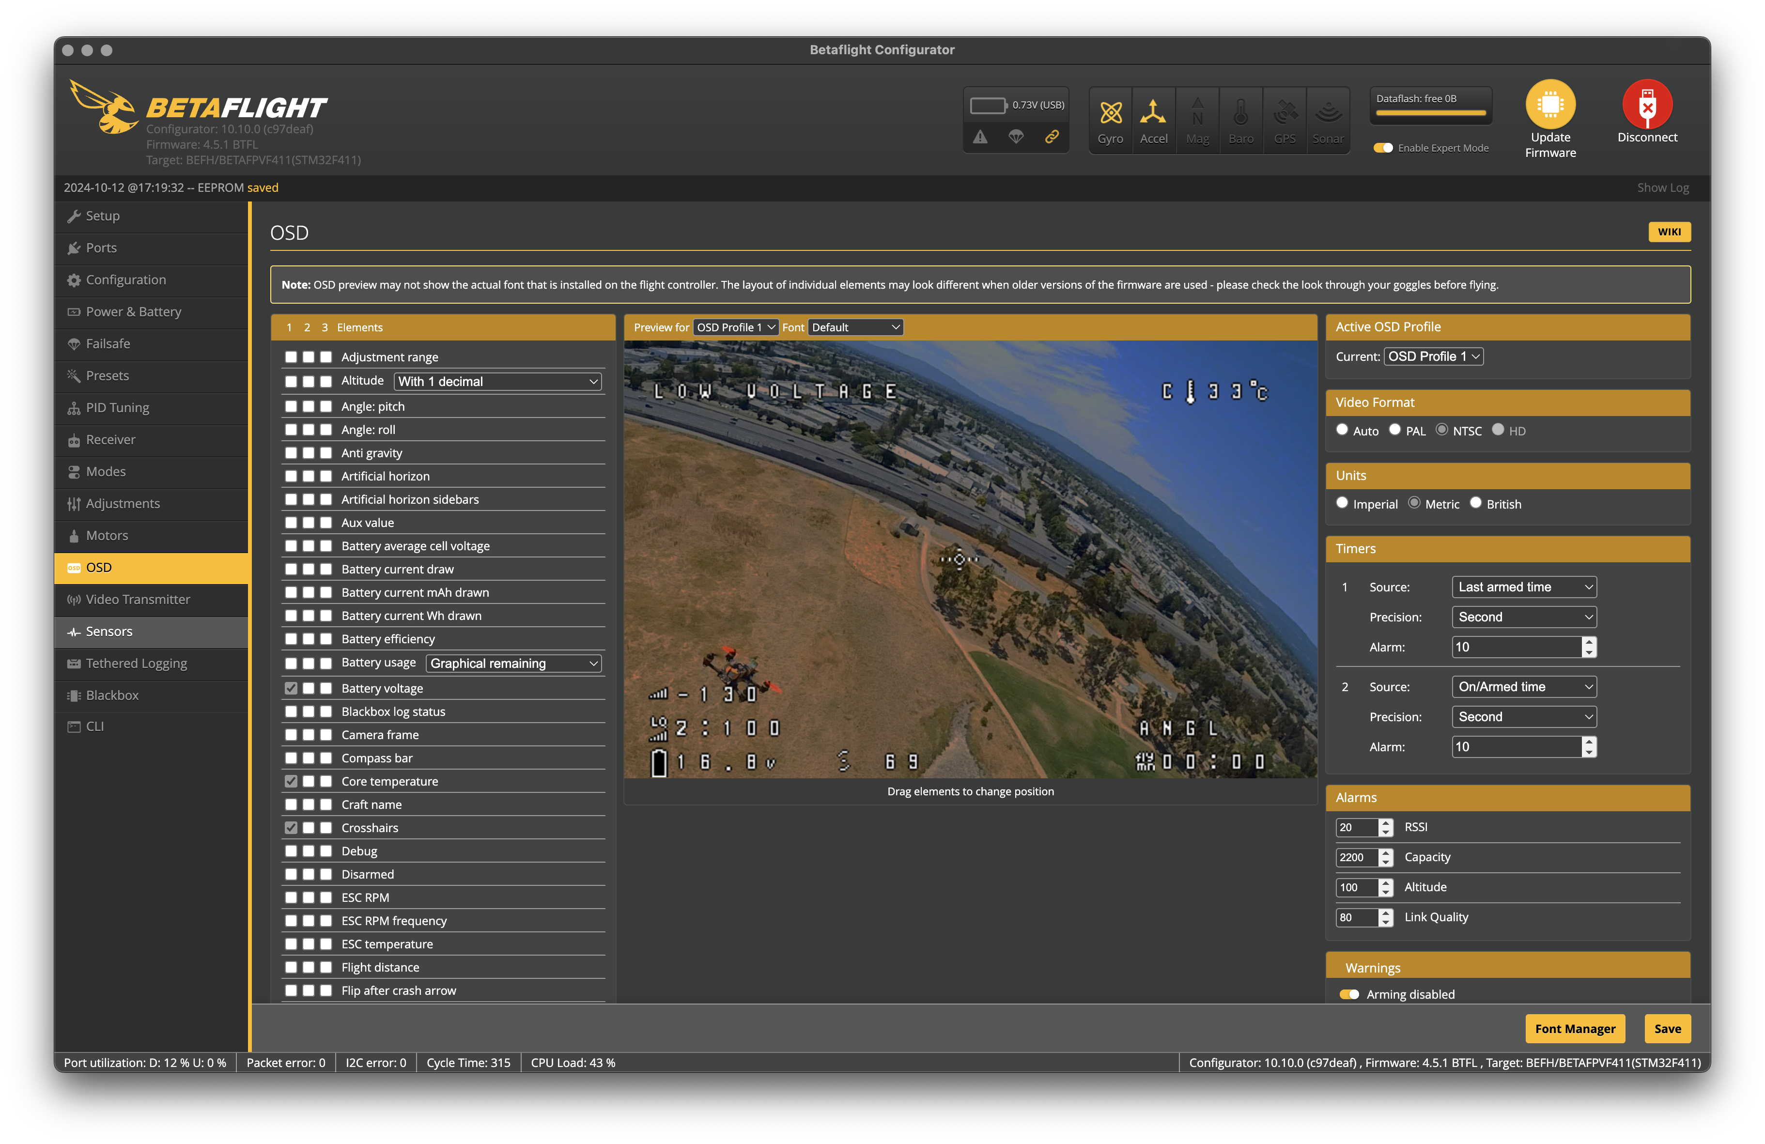Select British units
The width and height of the screenshot is (1765, 1144).
1476,503
